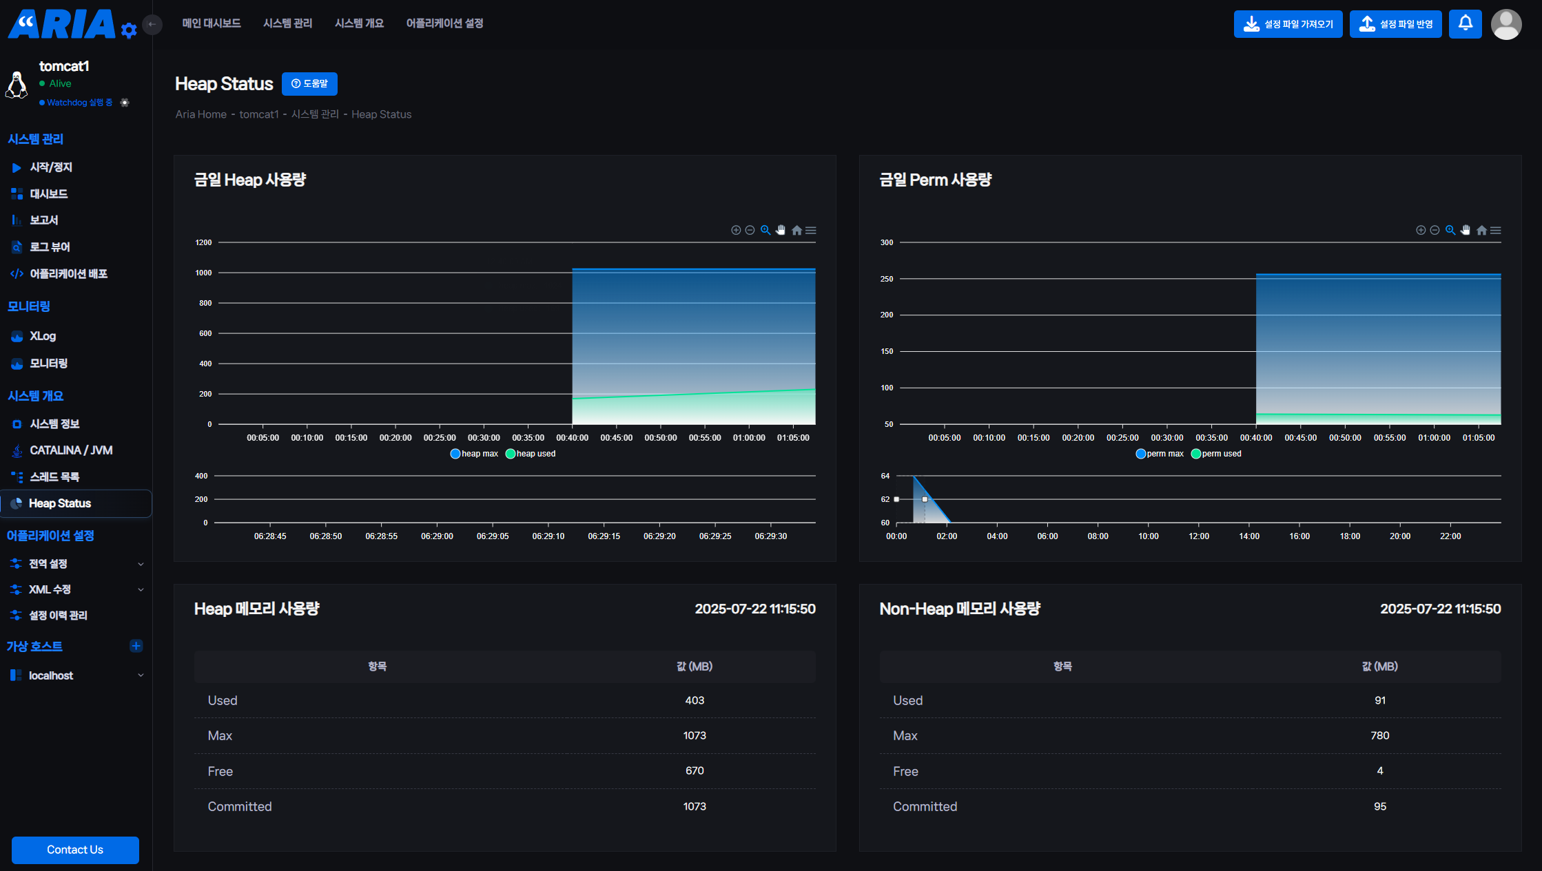Collapse sidebar with the back arrow button

152,24
